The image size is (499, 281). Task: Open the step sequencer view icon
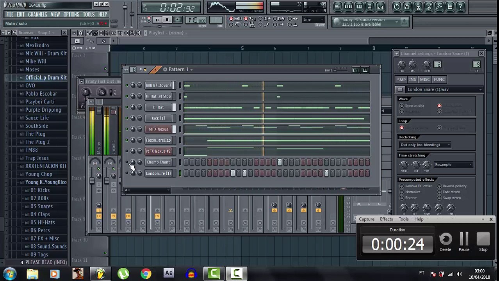click(348, 7)
